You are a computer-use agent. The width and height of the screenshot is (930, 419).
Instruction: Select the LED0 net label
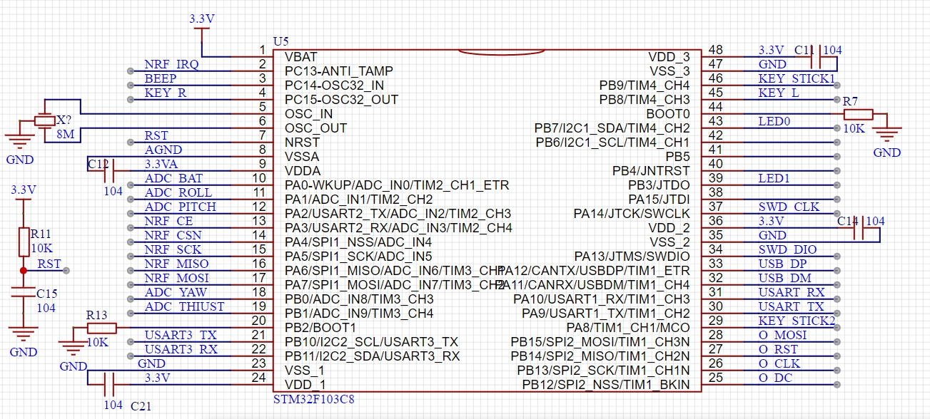774,121
